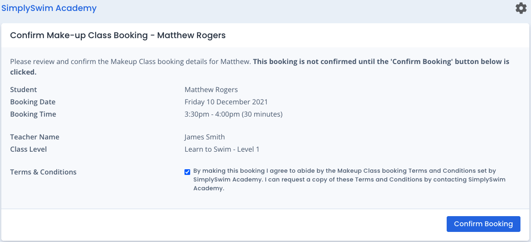
Task: Open the settings gear icon
Action: tap(521, 8)
